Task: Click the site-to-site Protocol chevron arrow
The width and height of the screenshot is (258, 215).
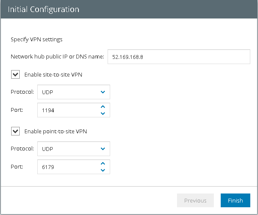Action: 102,92
